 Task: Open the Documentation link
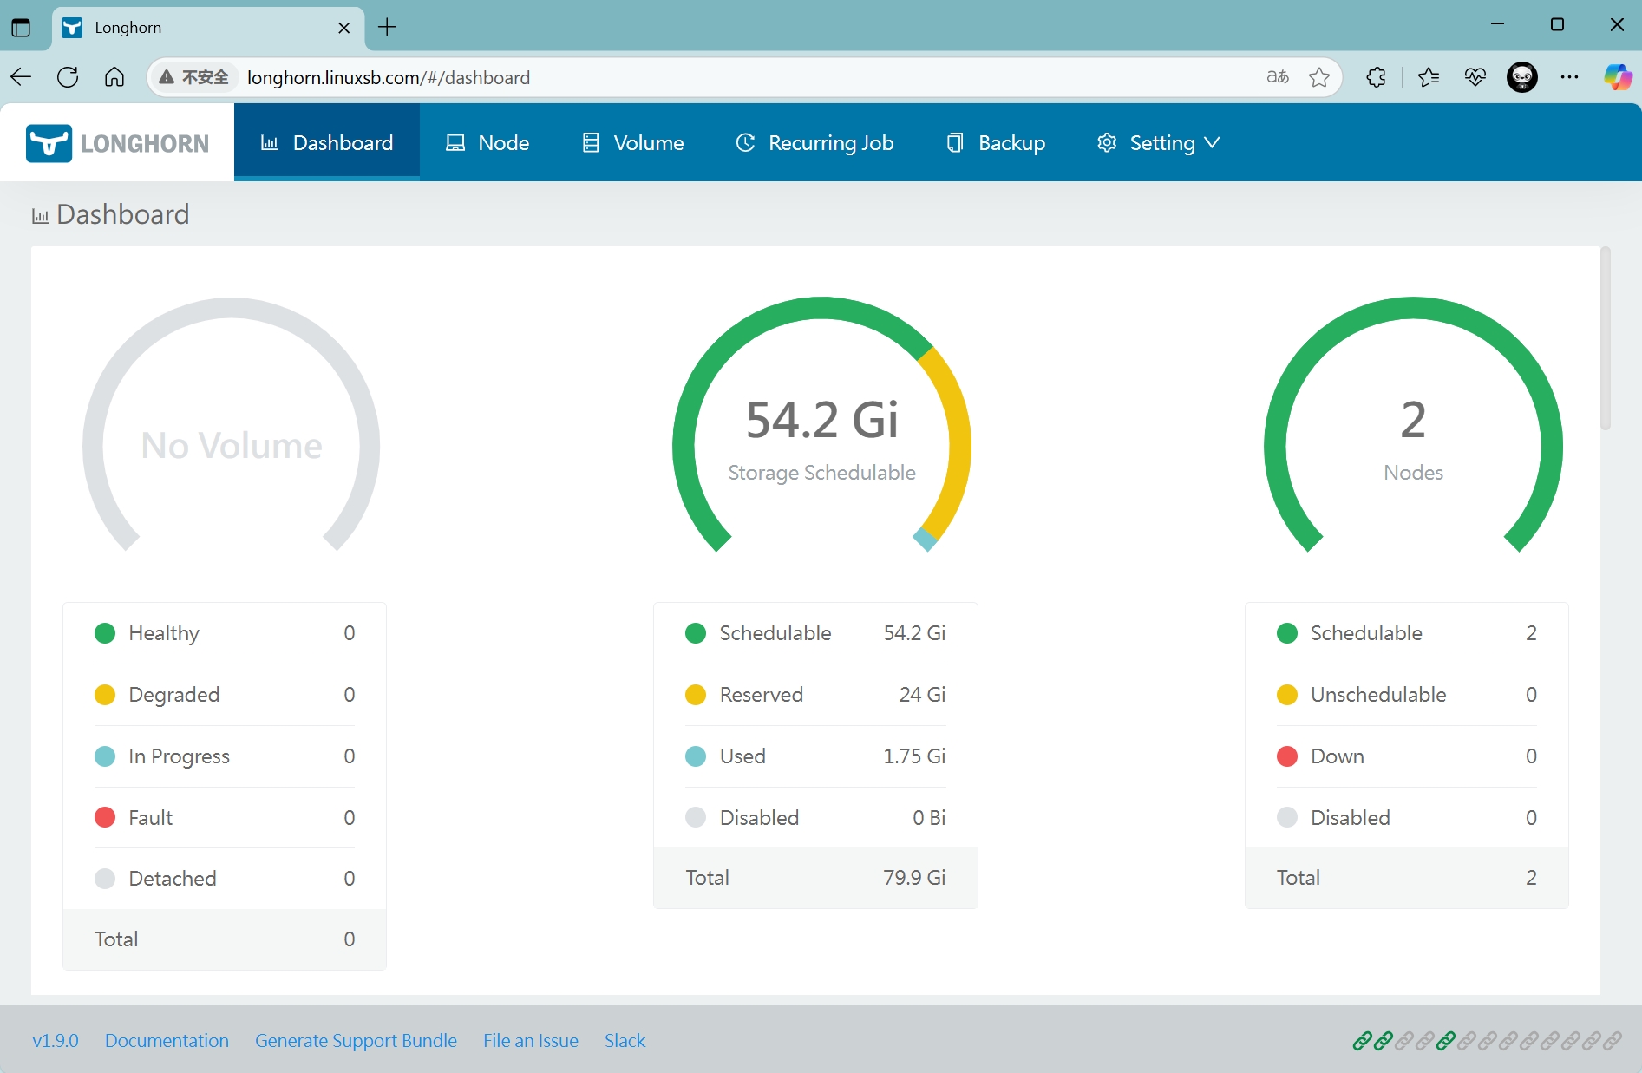point(167,1041)
